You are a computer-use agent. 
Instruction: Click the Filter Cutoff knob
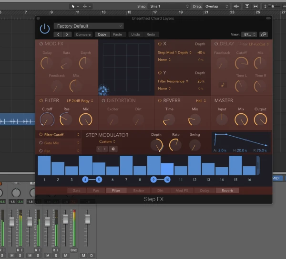tap(47, 119)
